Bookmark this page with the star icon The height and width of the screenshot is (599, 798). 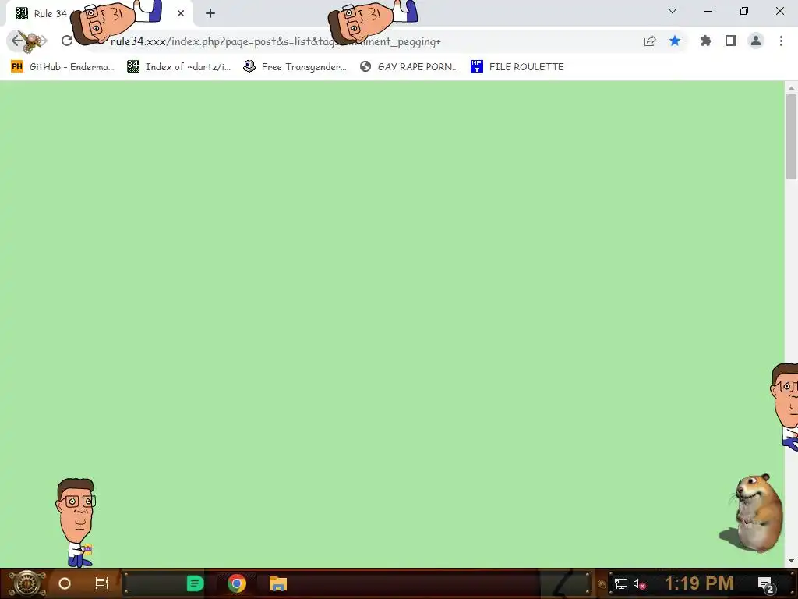coord(675,41)
